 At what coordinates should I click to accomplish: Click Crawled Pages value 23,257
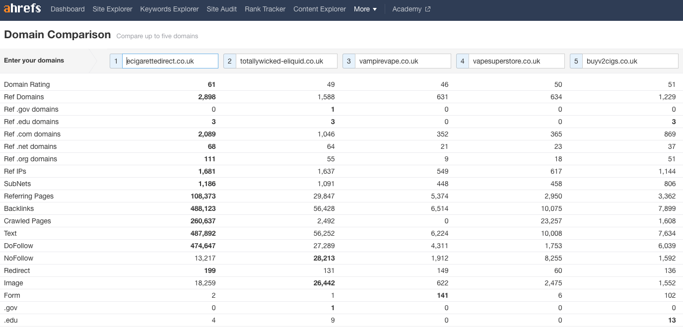coord(551,221)
